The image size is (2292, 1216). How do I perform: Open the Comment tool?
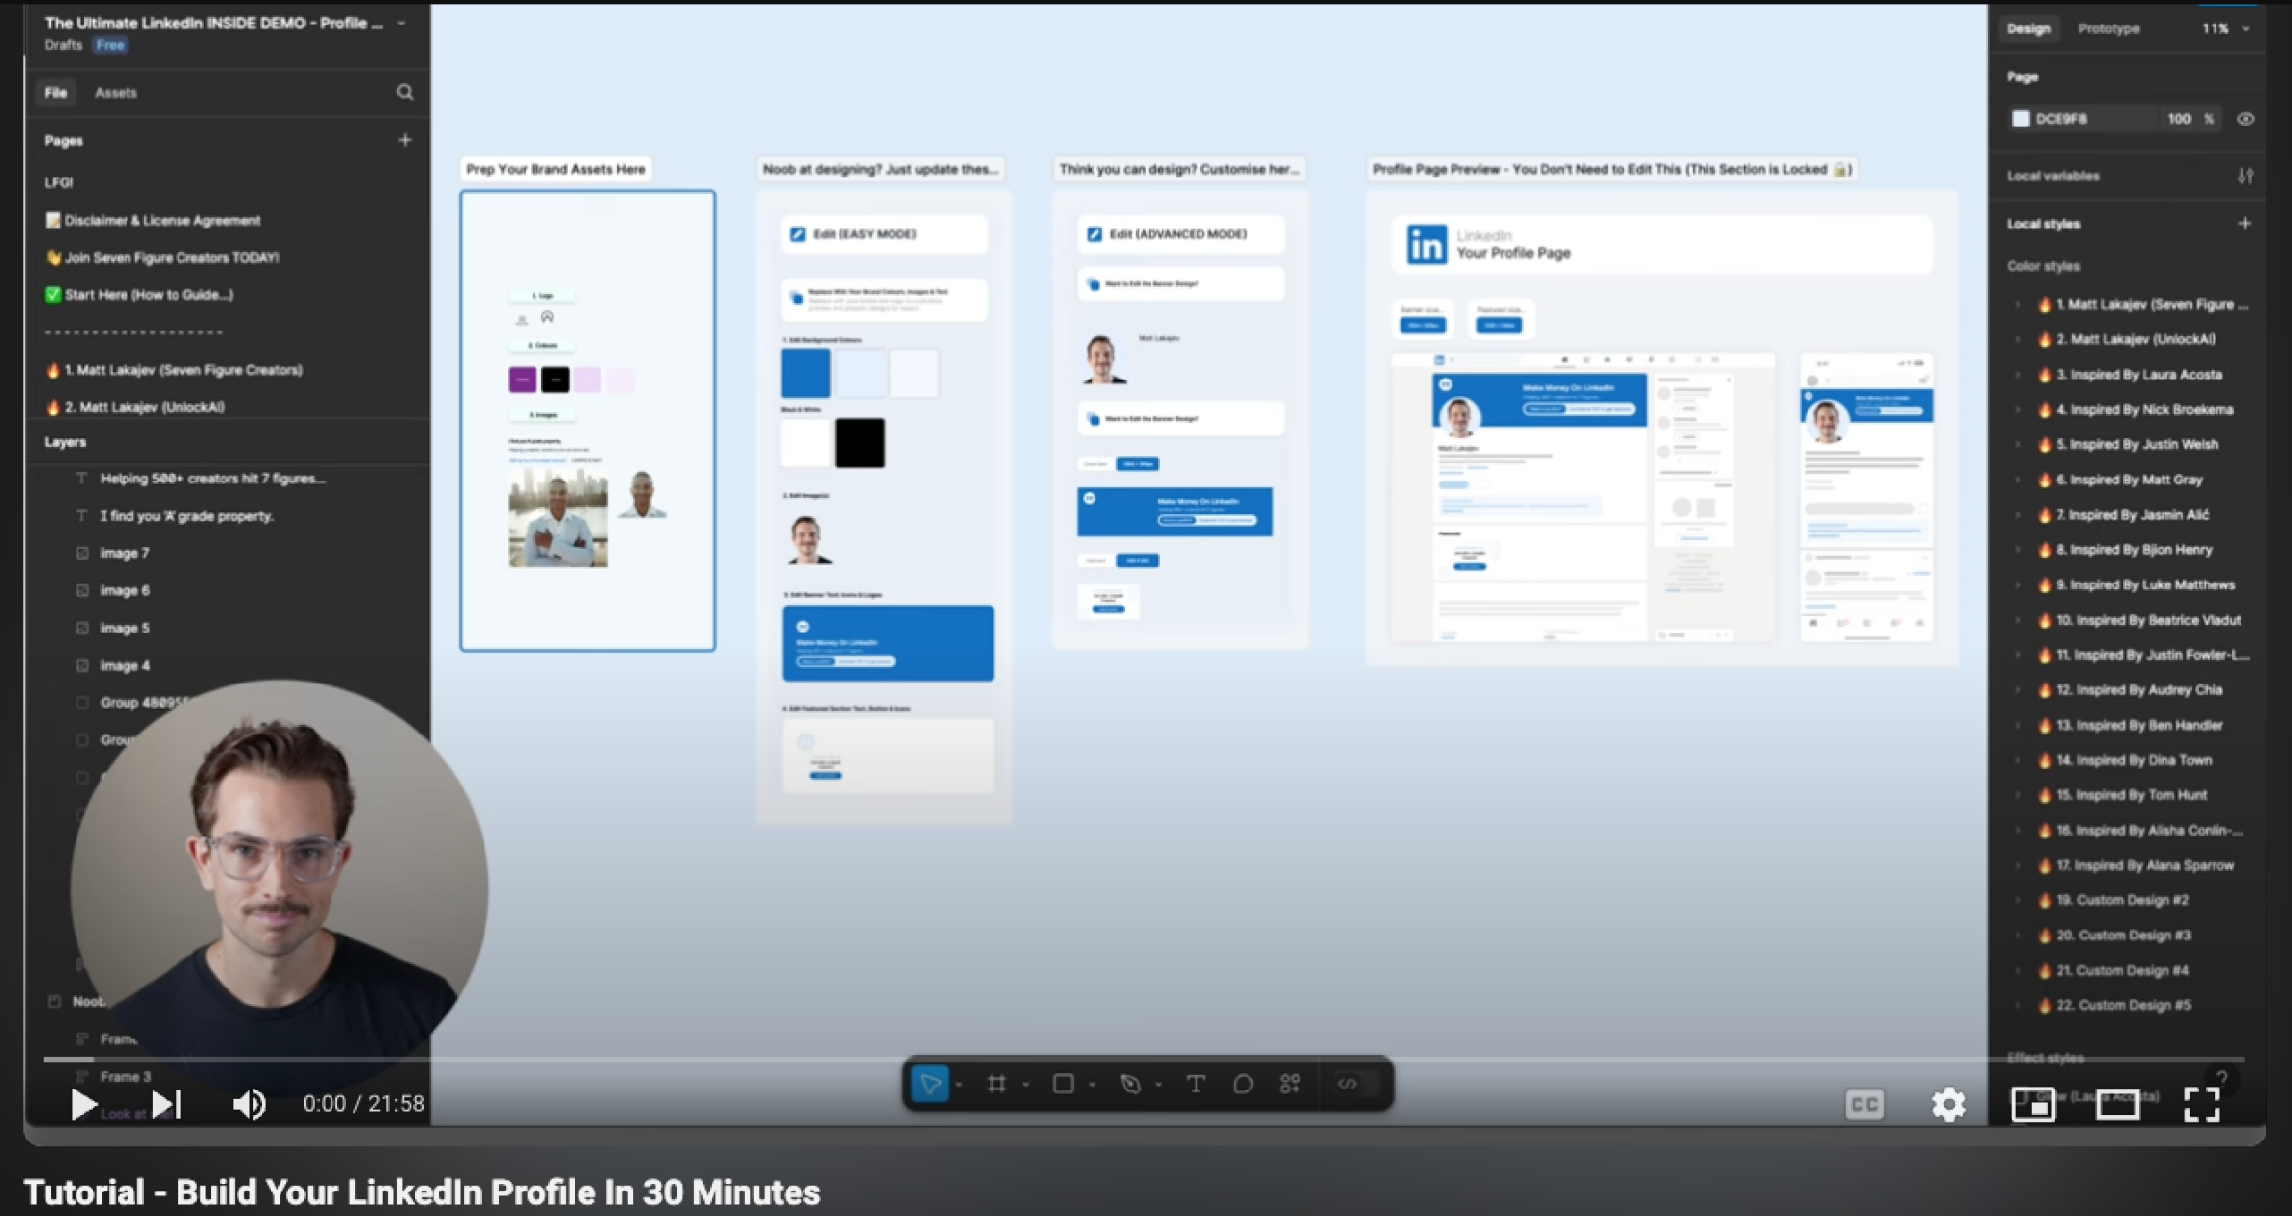point(1243,1084)
